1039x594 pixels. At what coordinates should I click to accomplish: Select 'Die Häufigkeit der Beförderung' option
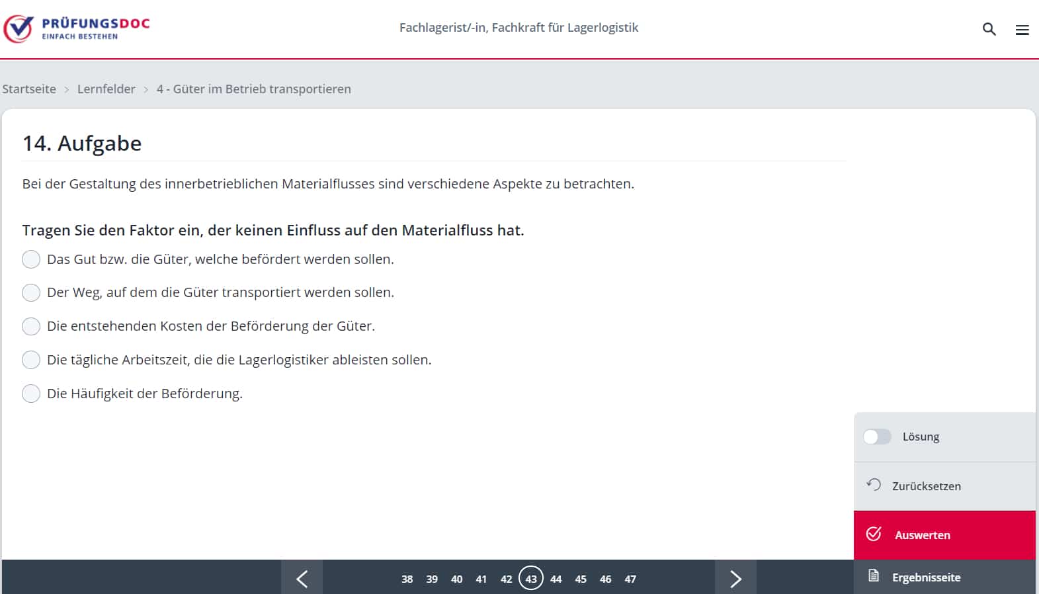pyautogui.click(x=31, y=394)
